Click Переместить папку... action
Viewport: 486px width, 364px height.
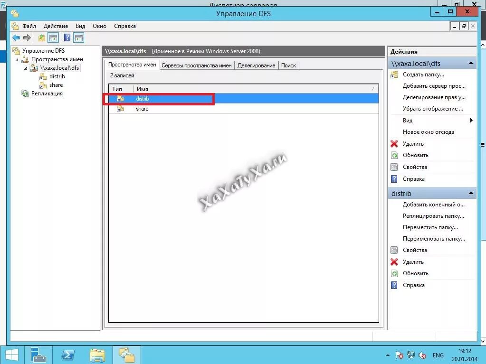pyautogui.click(x=430, y=227)
